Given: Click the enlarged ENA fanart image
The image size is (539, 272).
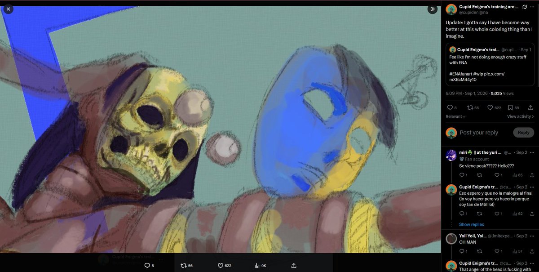Looking at the screenshot, I should coord(220,129).
